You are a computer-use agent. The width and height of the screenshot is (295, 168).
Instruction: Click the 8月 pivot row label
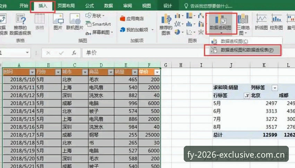click(231, 127)
